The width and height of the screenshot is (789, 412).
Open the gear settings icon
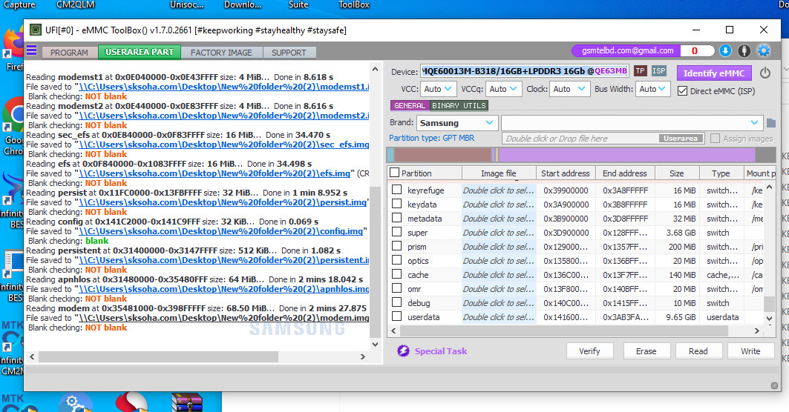[x=764, y=51]
